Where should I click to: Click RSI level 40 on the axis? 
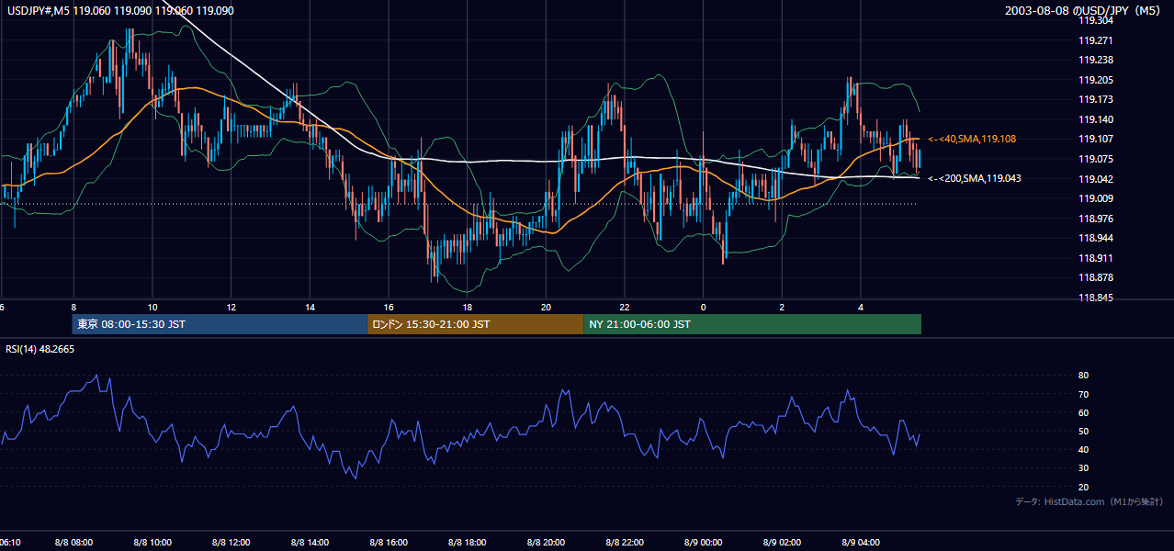[x=1084, y=449]
